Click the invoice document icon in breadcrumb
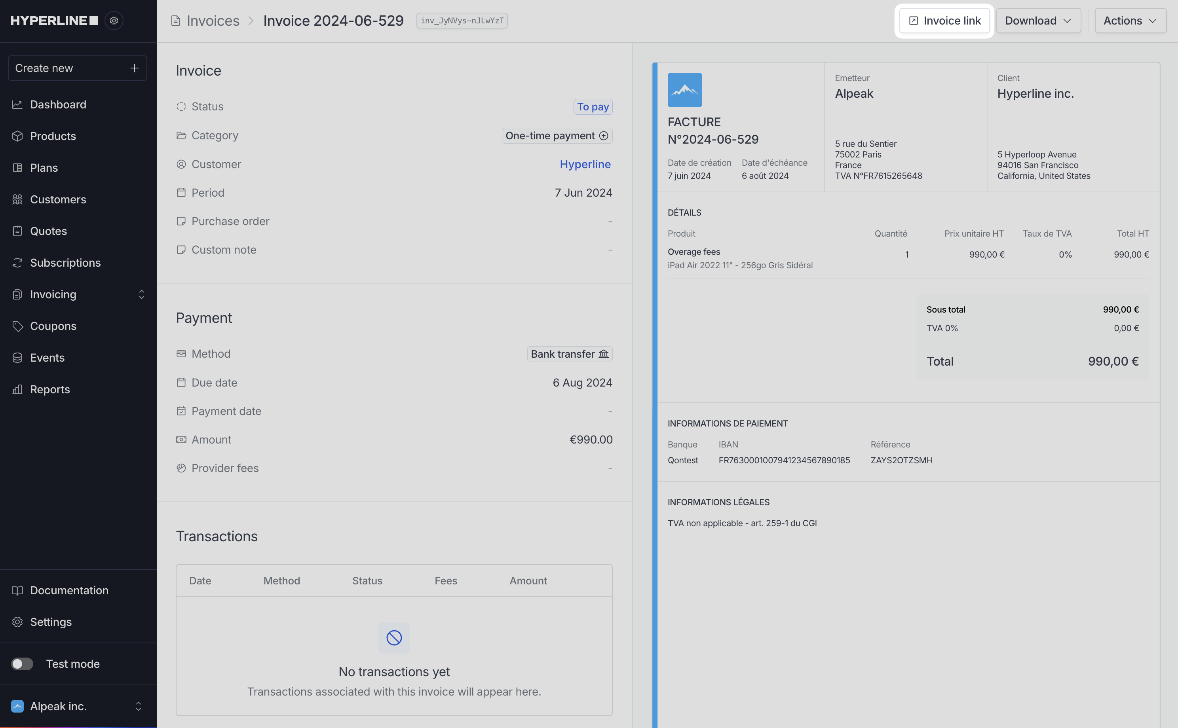This screenshot has height=728, width=1178. 176,21
